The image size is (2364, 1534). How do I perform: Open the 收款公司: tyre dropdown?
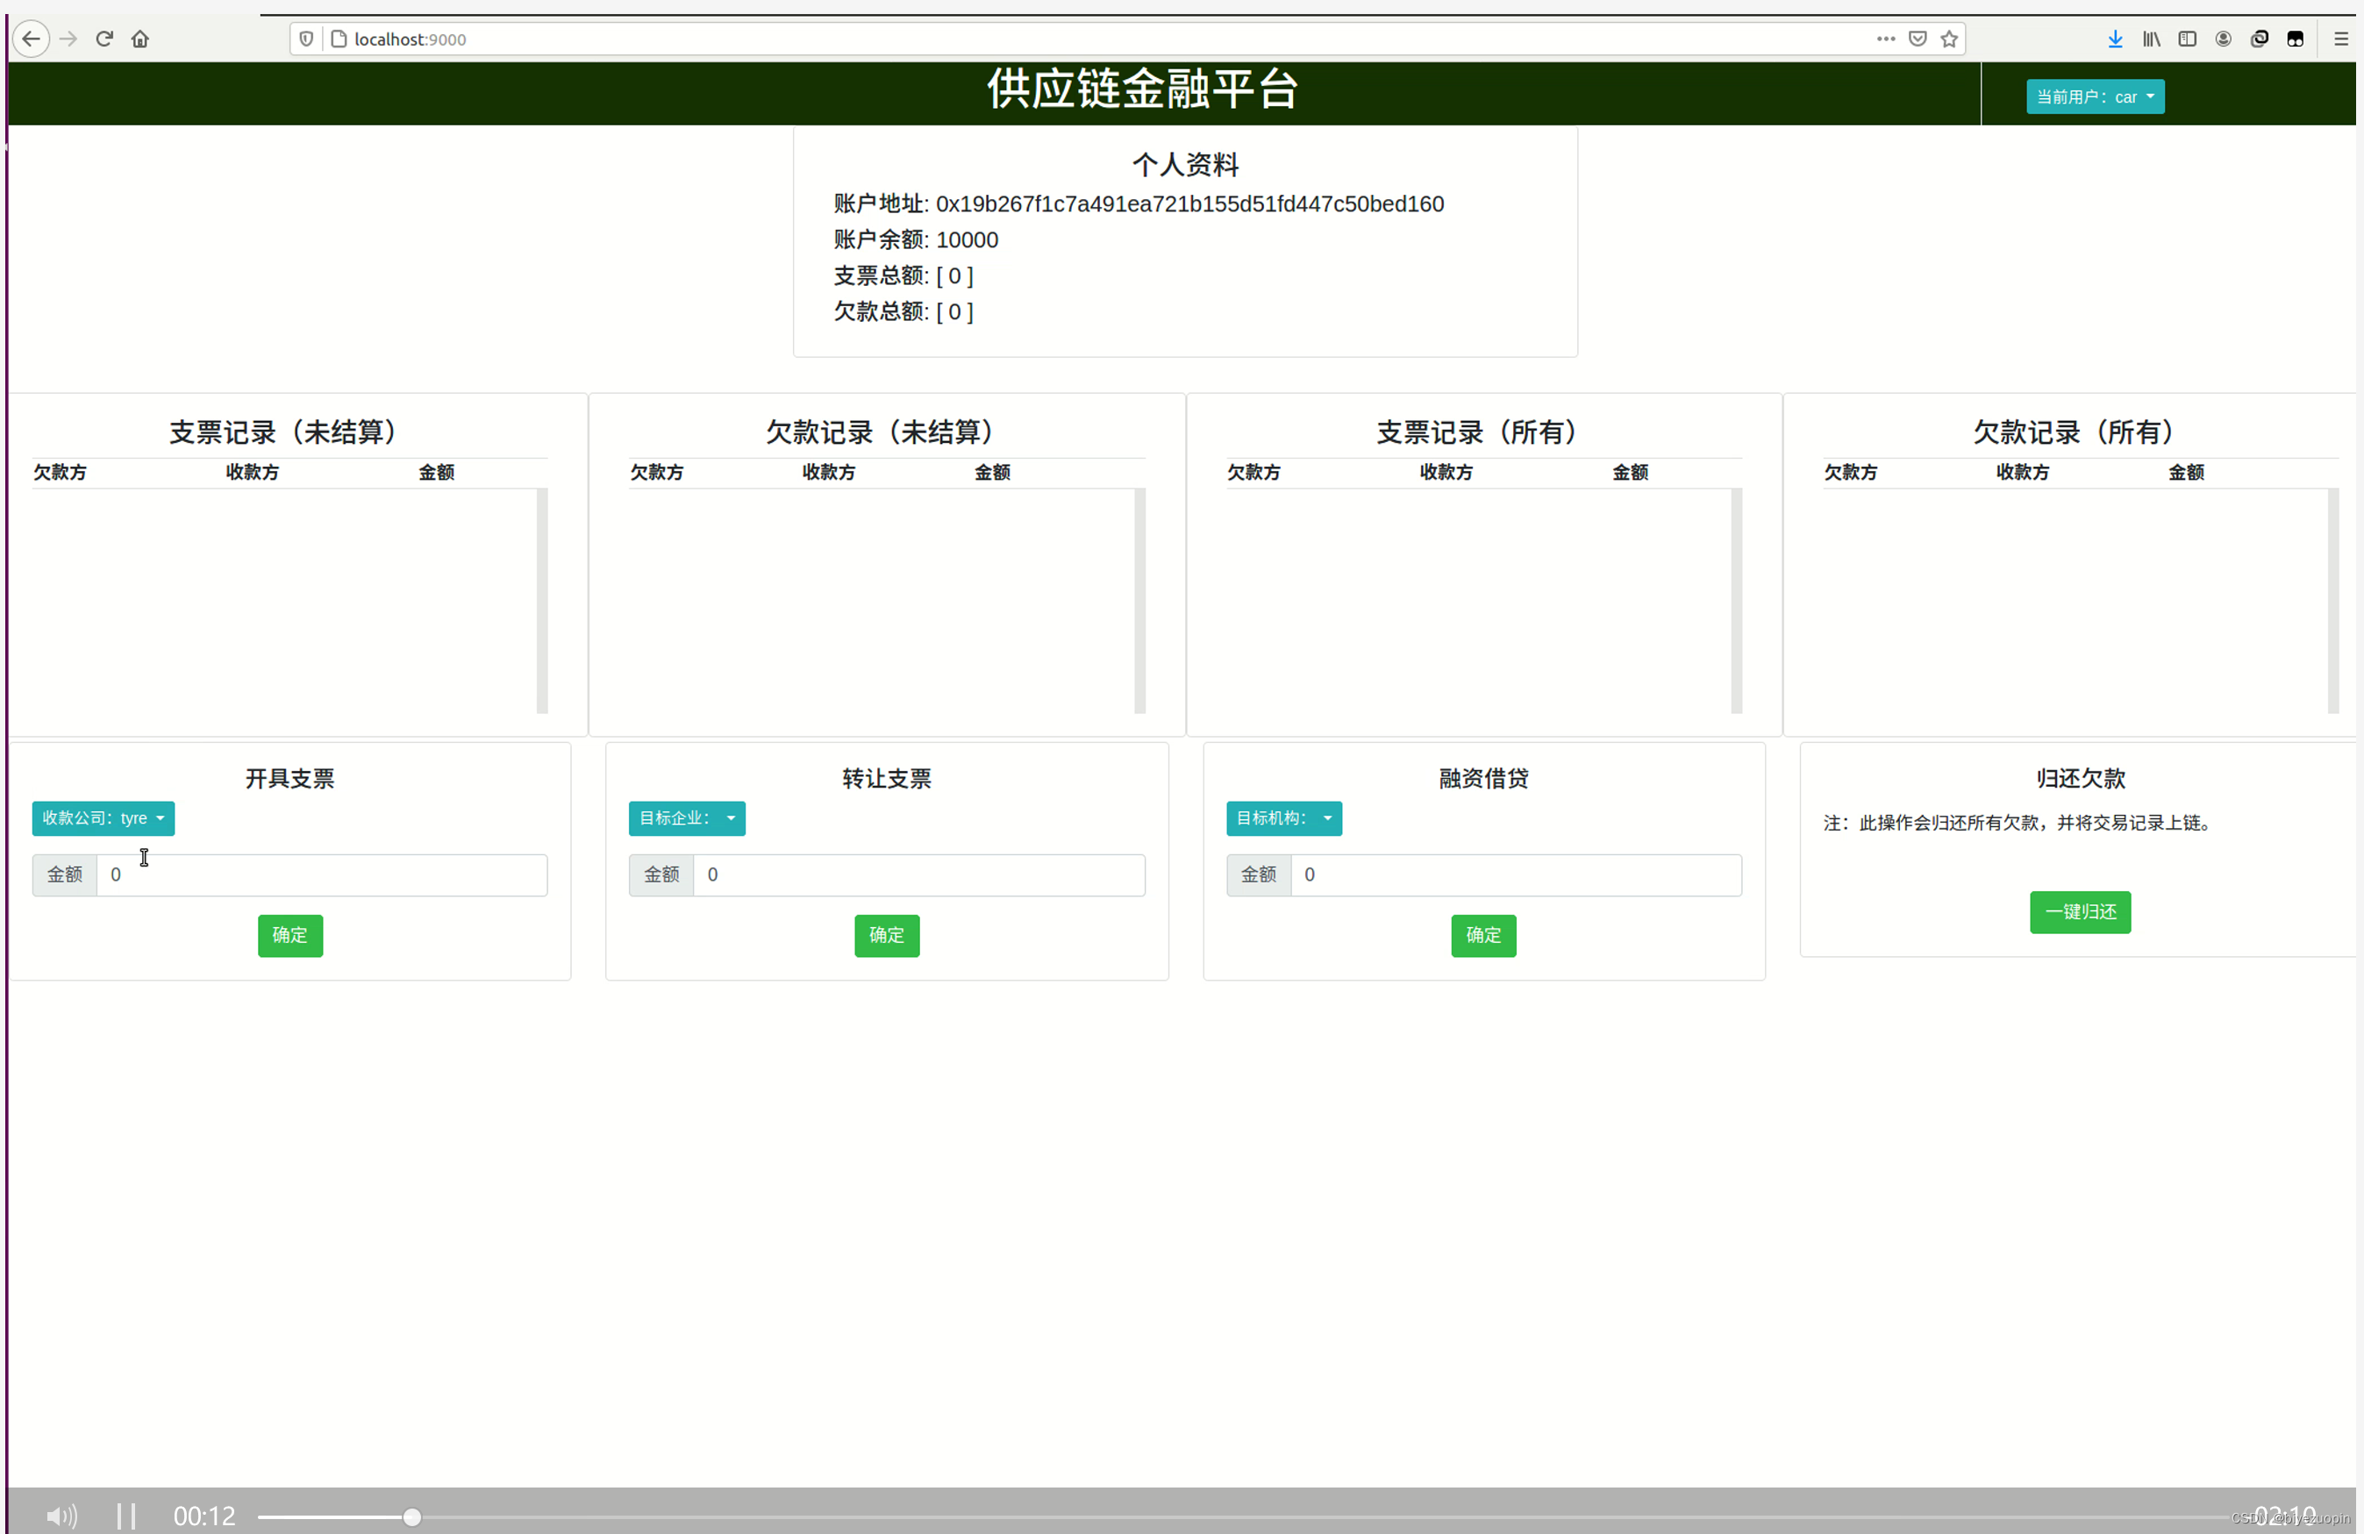103,818
